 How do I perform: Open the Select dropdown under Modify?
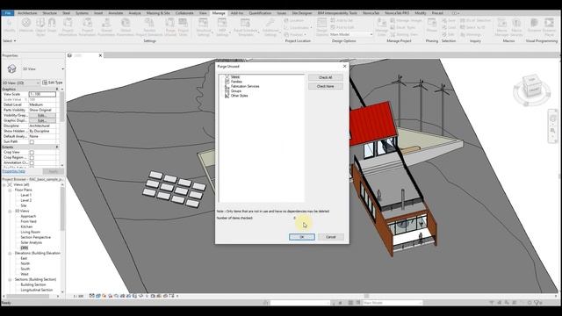pyautogui.click(x=10, y=41)
